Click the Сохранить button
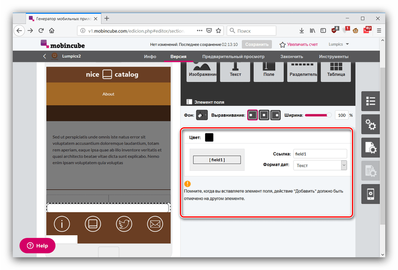The width and height of the screenshot is (398, 270). [x=256, y=44]
